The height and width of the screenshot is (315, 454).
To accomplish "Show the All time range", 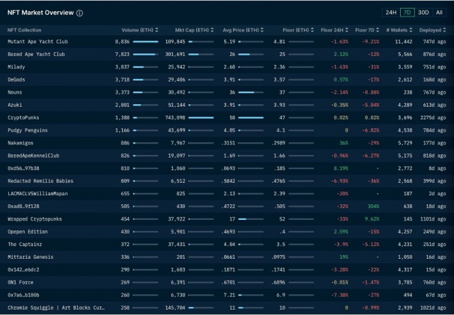I will [x=439, y=13].
